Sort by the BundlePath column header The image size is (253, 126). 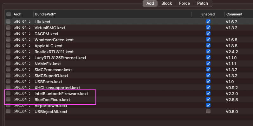coord(45,14)
